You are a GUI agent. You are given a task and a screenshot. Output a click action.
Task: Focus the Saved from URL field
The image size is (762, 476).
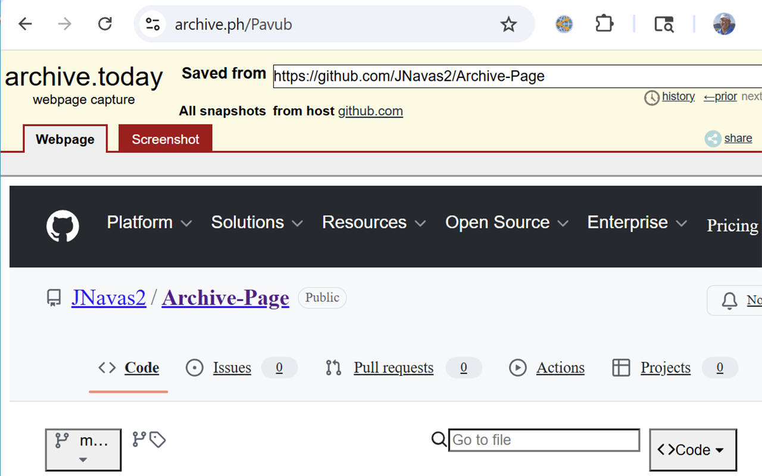pos(517,76)
